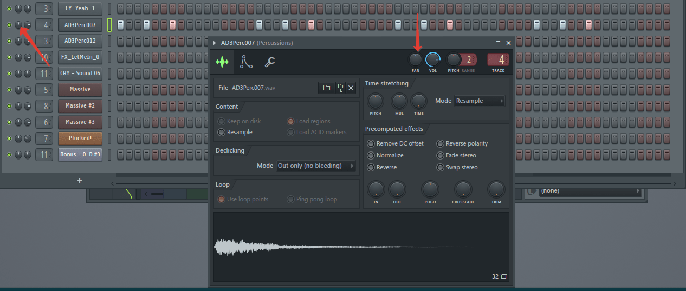The height and width of the screenshot is (291, 686).
Task: Open the sample settings waveform tab
Action: coord(222,62)
